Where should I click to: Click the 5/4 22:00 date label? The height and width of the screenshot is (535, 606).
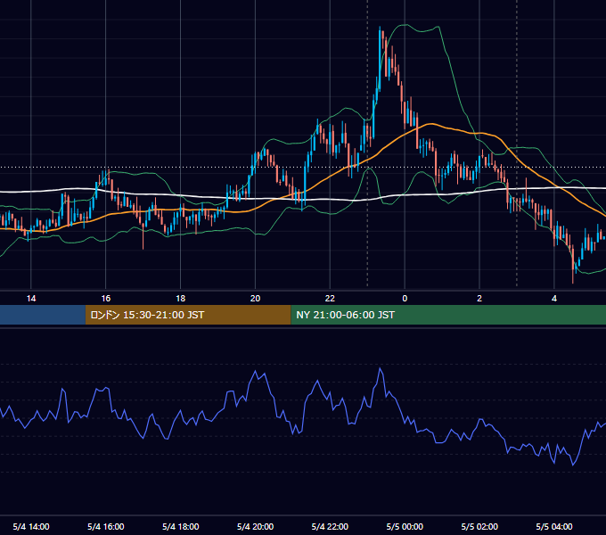(x=330, y=526)
